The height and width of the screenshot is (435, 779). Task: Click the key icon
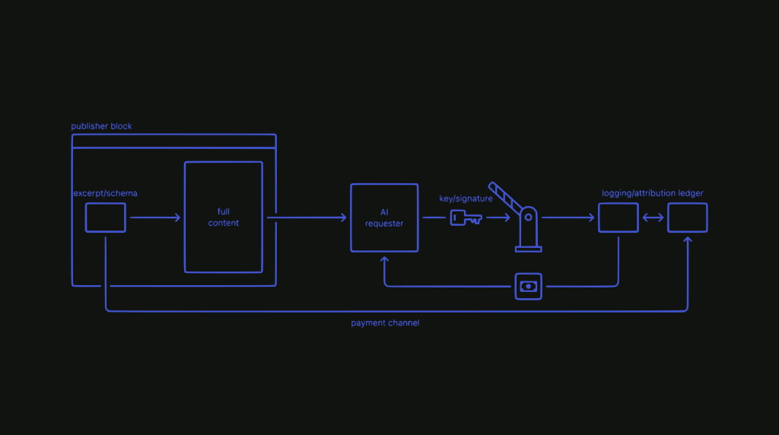(x=466, y=218)
